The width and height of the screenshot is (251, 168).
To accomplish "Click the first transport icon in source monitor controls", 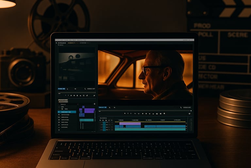I will coord(65,96).
